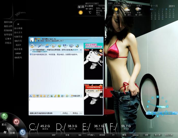Image resolution: width=178 pixels, height=138 pixels.
Task: Click the contact avatar in chat header
Action: (32, 40)
